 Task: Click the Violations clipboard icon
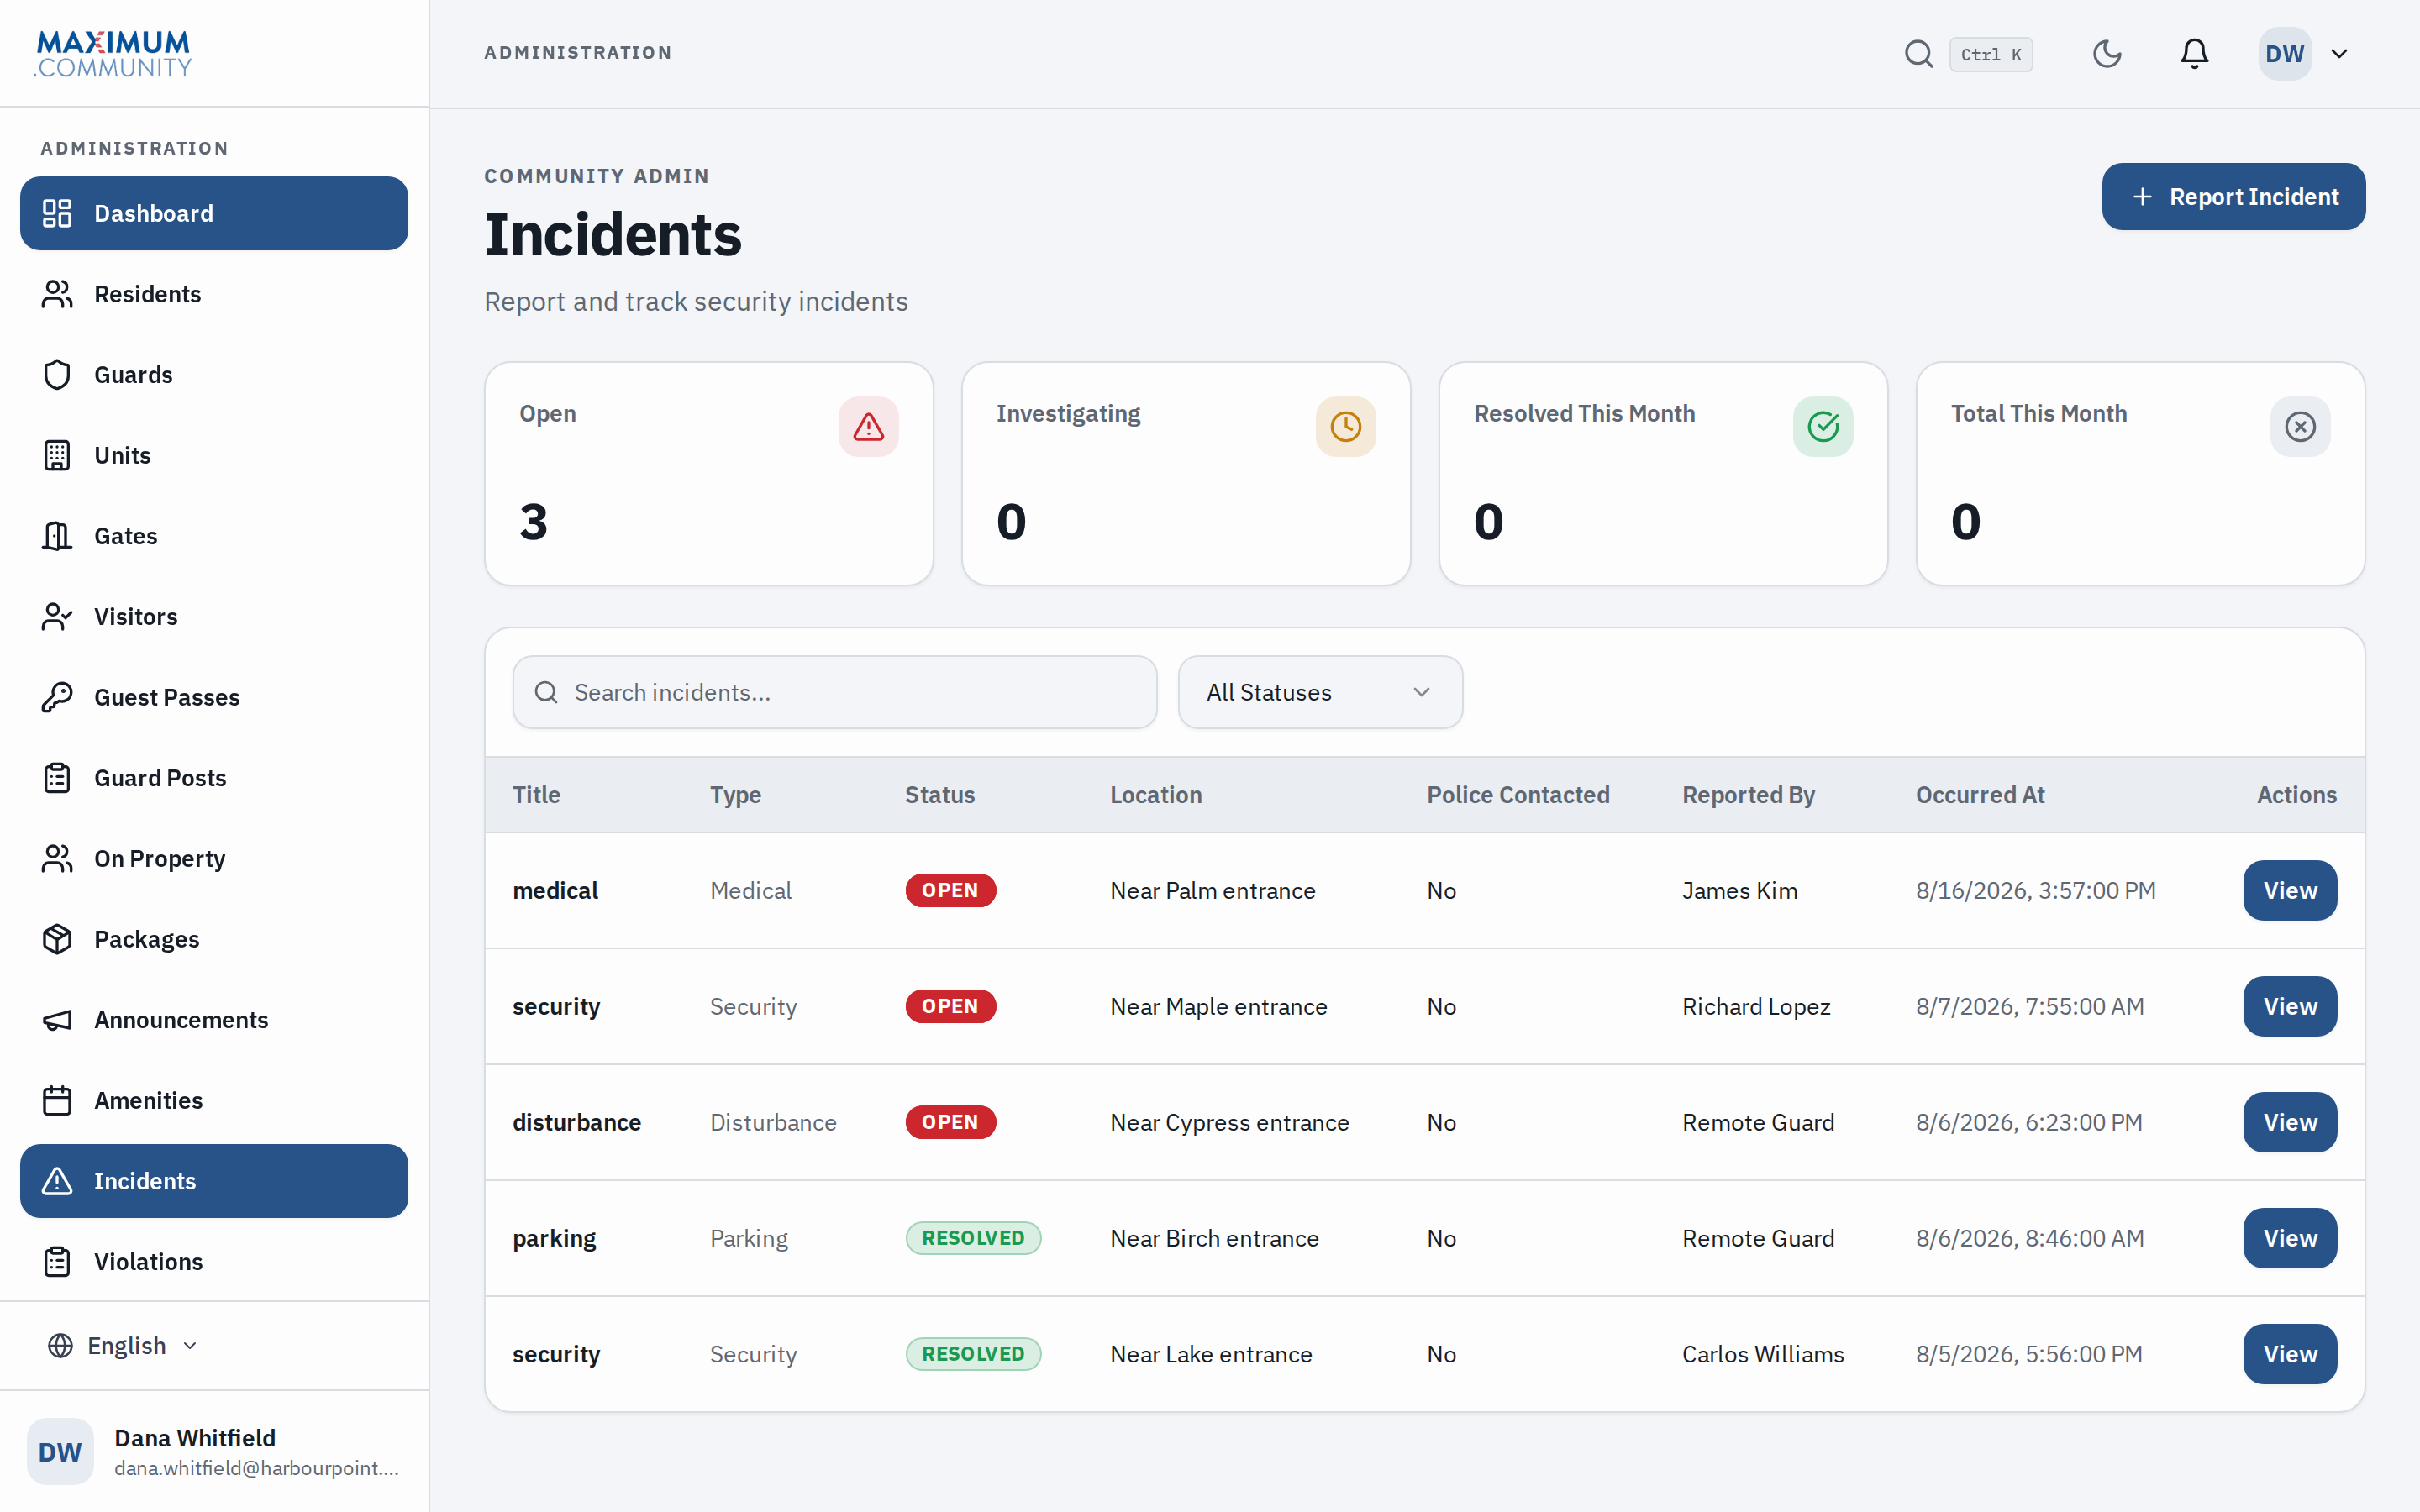[x=57, y=1262]
